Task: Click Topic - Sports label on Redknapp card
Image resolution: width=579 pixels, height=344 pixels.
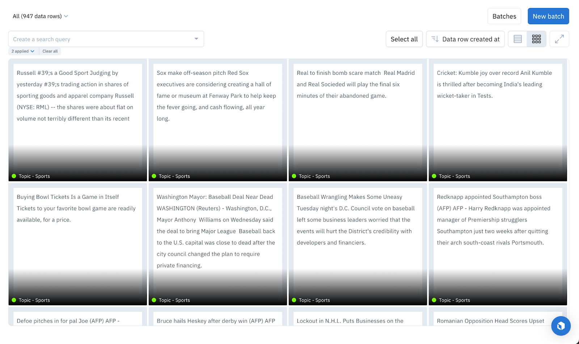Action: pyautogui.click(x=455, y=300)
